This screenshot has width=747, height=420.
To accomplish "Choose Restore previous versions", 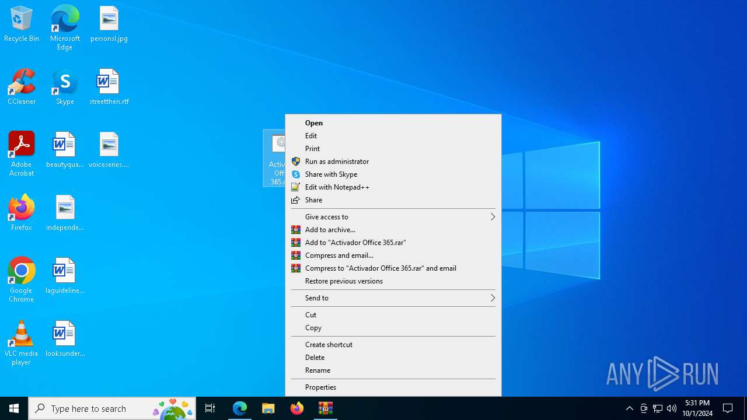I will (393, 281).
